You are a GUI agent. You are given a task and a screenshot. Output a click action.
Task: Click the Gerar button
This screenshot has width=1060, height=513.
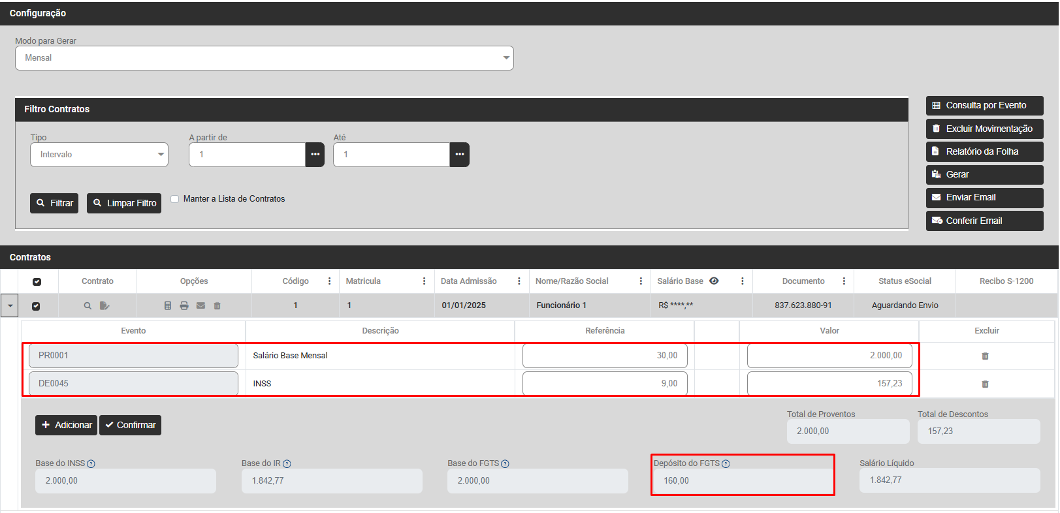984,175
